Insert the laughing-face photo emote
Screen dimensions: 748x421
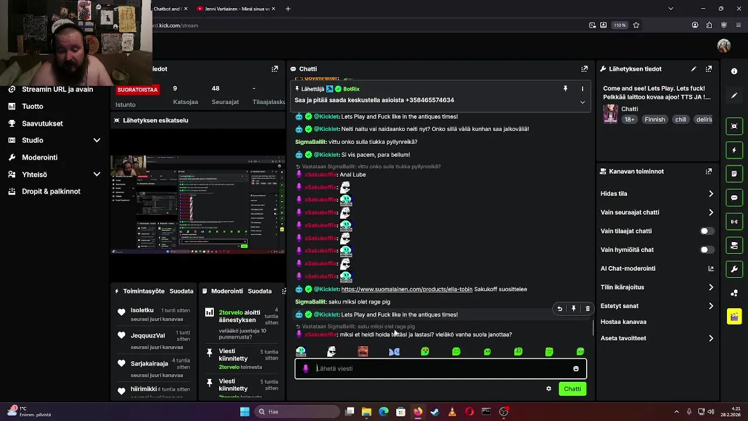tap(363, 351)
